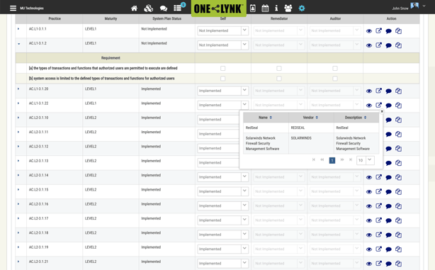Screen dimensions: 435x270
Task: Jump to first page in popup
Action: click(313, 160)
